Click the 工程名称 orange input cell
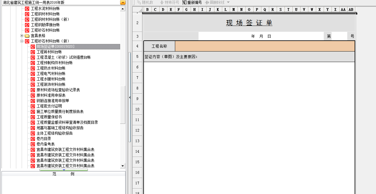 (x=265, y=46)
